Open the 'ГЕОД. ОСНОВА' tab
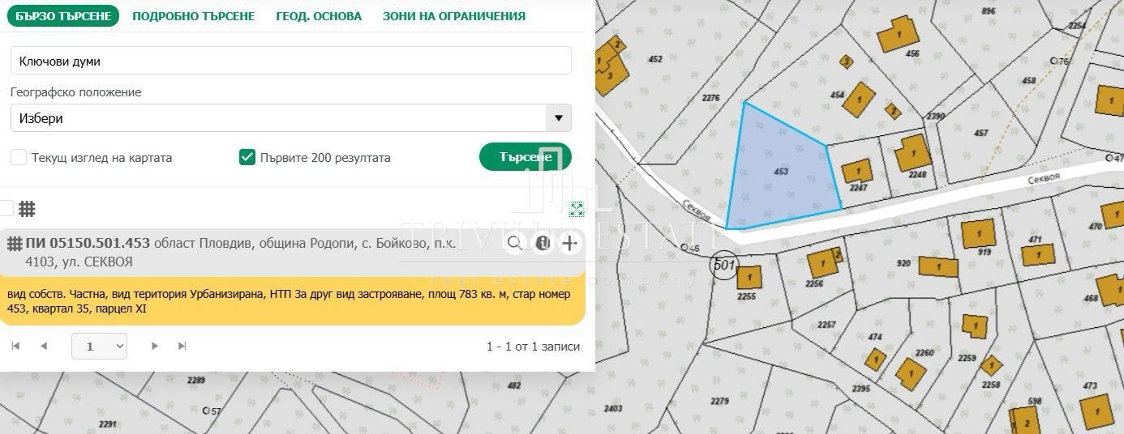1124x434 pixels. [x=319, y=16]
